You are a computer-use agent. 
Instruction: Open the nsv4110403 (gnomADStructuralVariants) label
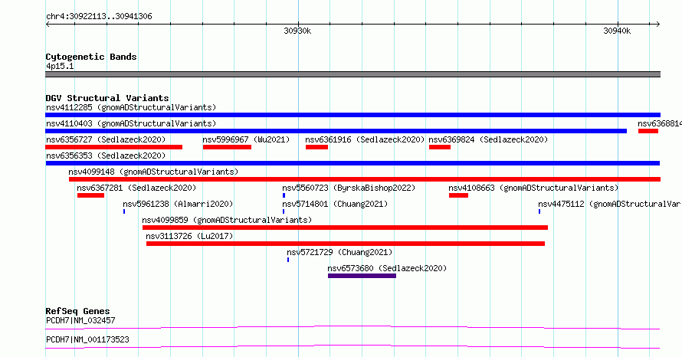[131, 123]
